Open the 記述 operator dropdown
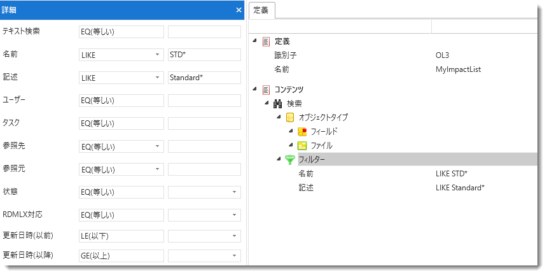This screenshot has height=275, width=547. click(x=157, y=78)
